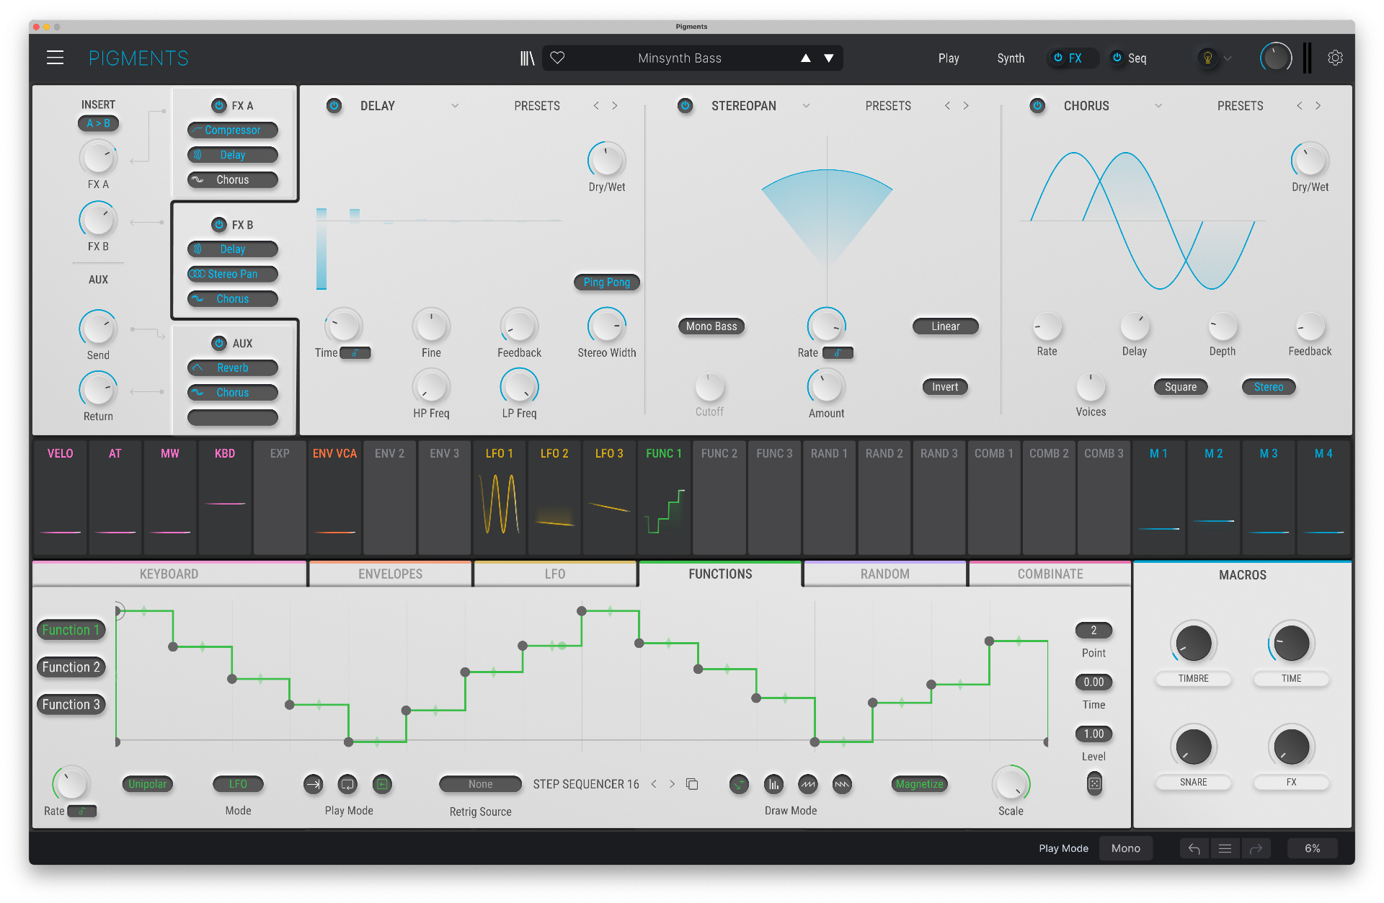Open the STEREOPAN effect type dropdown

806,106
